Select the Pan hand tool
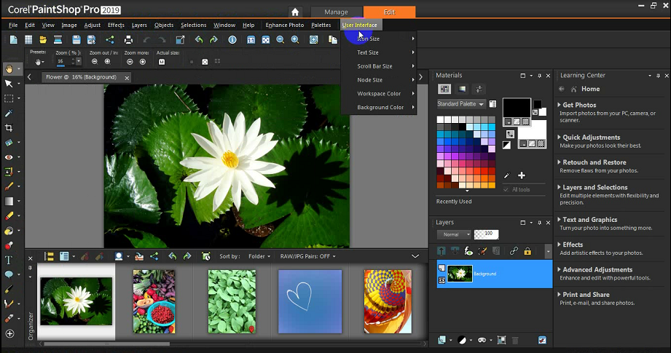This screenshot has height=353, width=671. click(x=9, y=68)
